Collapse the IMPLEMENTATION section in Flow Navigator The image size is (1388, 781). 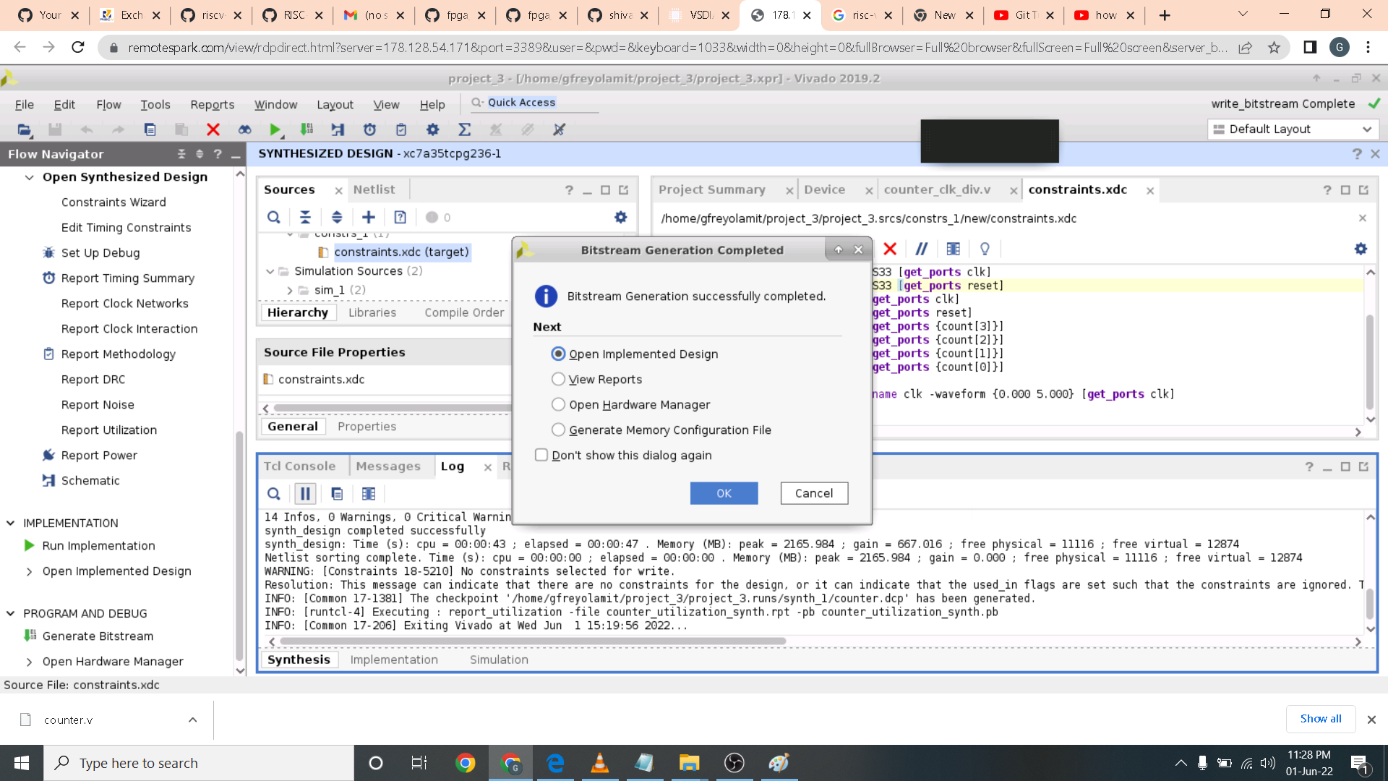point(11,523)
